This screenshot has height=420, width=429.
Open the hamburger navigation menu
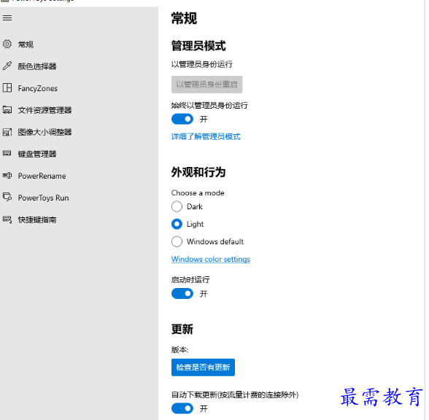[x=7, y=18]
